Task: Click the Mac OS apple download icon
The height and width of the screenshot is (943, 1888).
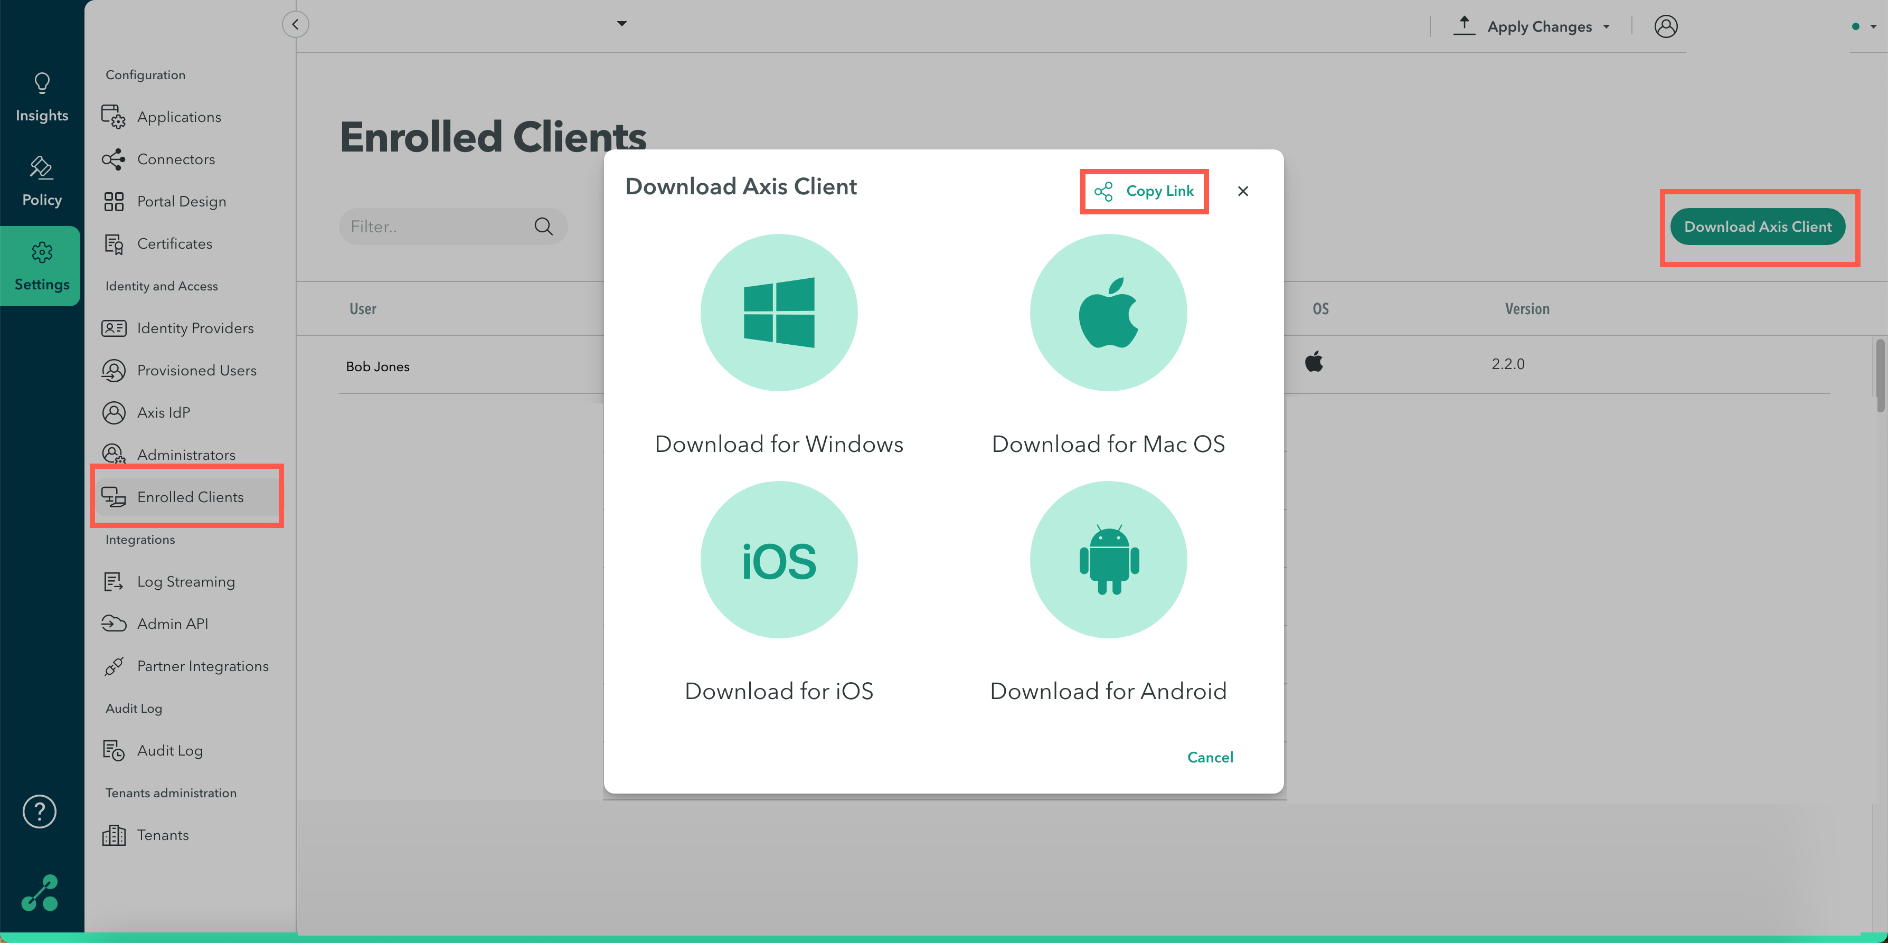Action: [1108, 313]
